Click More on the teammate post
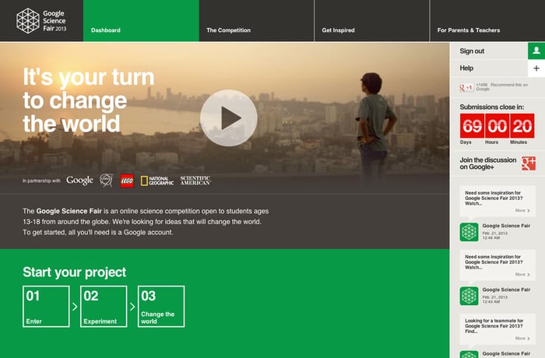The height and width of the screenshot is (358, 545). point(522,339)
